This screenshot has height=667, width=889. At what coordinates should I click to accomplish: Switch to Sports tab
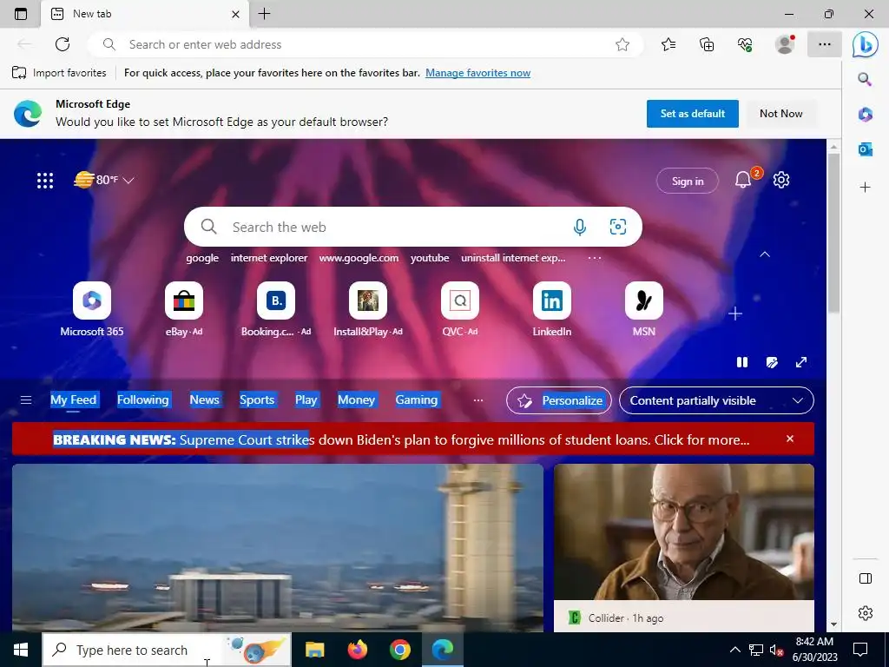pos(257,400)
